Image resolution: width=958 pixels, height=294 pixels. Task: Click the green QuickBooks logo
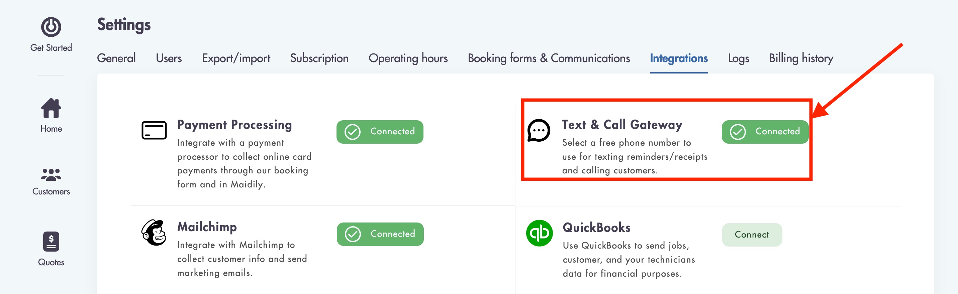pos(539,234)
